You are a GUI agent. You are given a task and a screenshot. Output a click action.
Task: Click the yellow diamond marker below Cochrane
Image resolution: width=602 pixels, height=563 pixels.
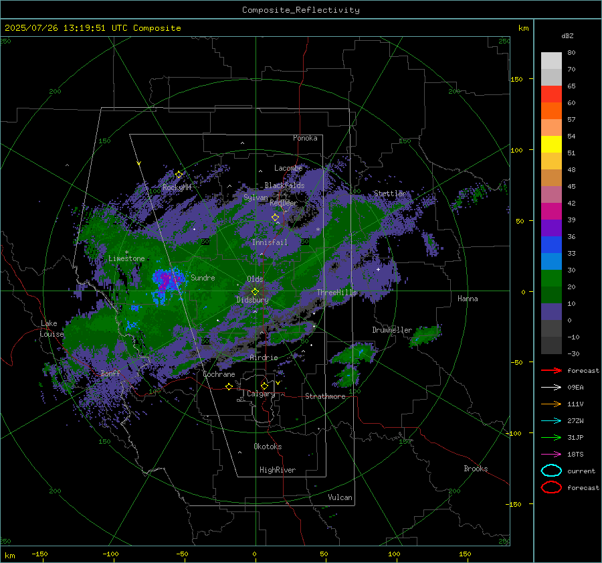coord(229,387)
